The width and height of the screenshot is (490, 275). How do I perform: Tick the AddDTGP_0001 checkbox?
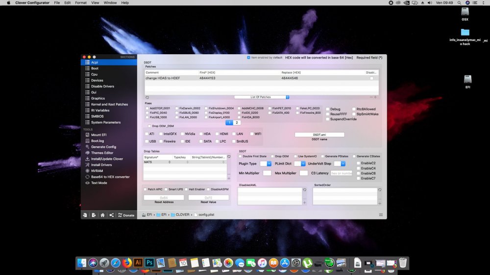[x=147, y=108]
